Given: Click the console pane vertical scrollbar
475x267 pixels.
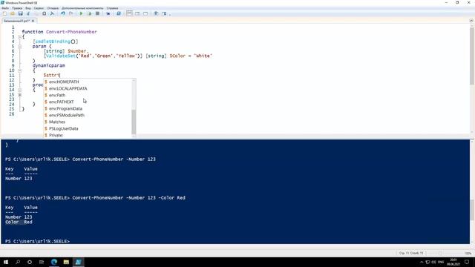Looking at the screenshot, I should (472, 210).
